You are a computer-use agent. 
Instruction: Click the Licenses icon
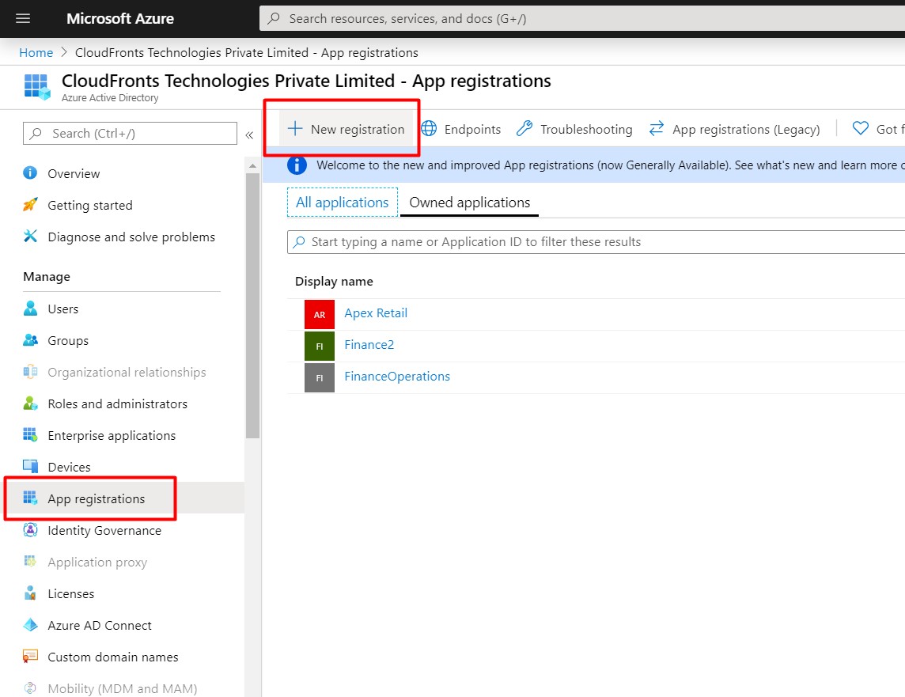point(30,593)
